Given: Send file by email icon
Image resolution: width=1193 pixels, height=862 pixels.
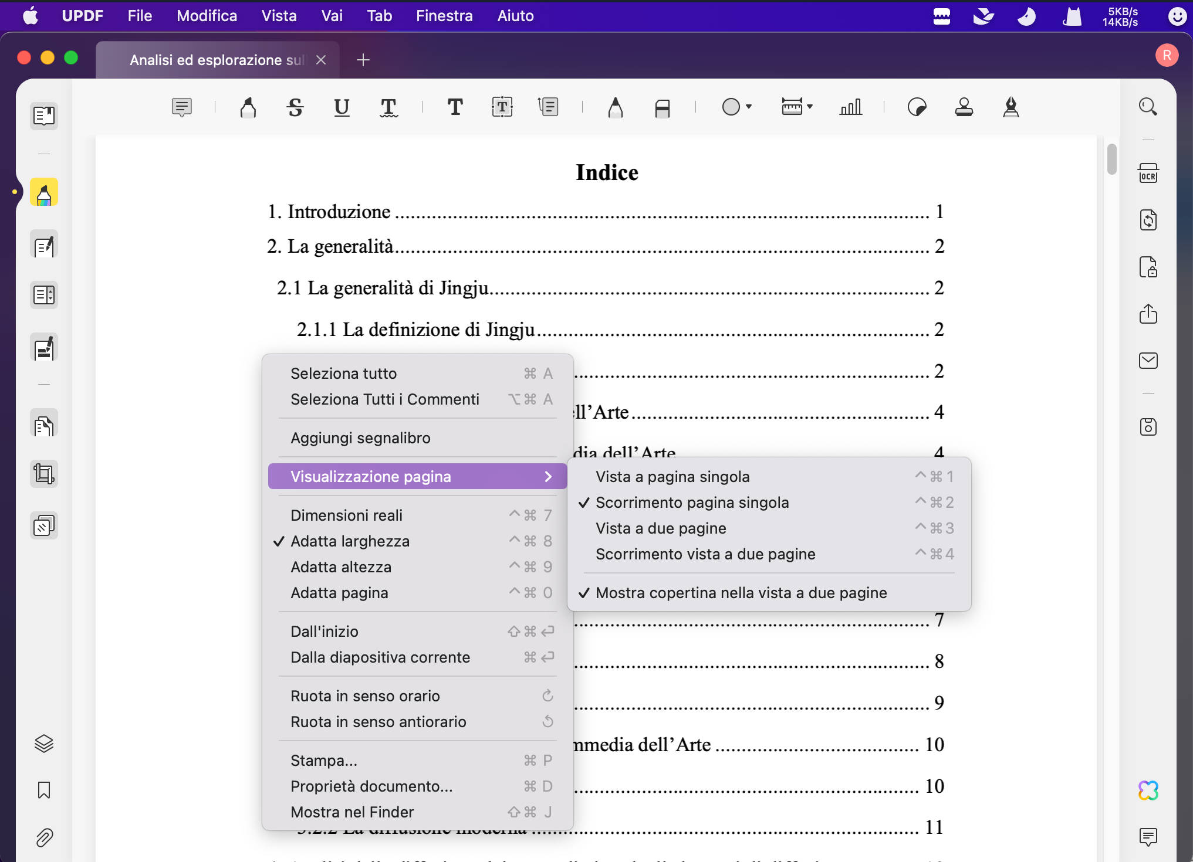Looking at the screenshot, I should [x=1148, y=361].
